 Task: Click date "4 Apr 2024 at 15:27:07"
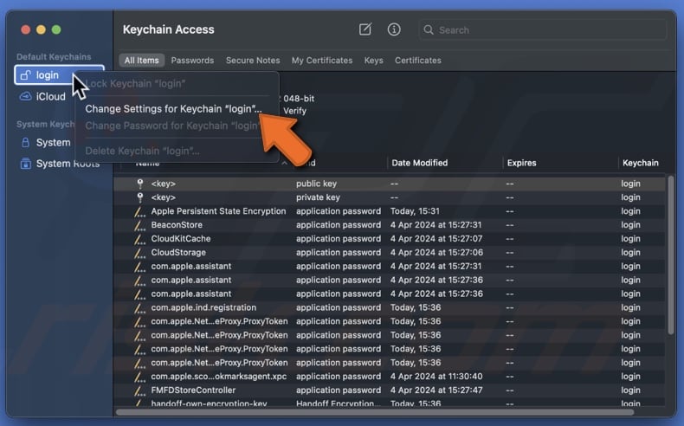436,239
